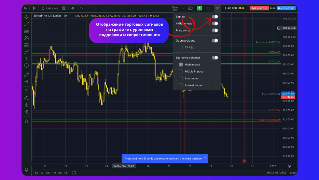
Task: Toggle the Signals switch
Action: coord(215,17)
